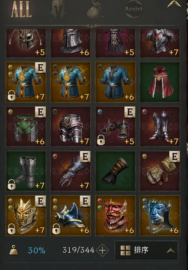Pick the locked sandals with +5
This screenshot has height=270, width=188.
tap(115, 127)
